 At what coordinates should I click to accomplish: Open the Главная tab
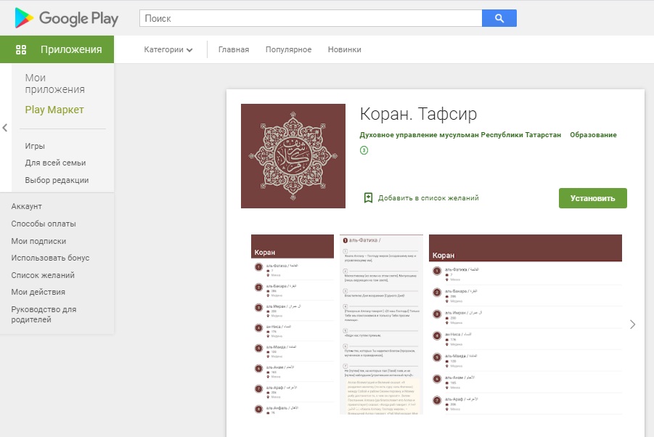(x=234, y=49)
